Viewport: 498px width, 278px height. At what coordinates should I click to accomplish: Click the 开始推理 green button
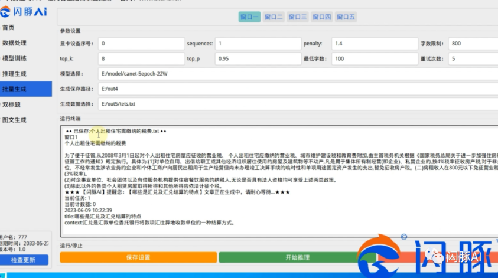tap(297, 257)
